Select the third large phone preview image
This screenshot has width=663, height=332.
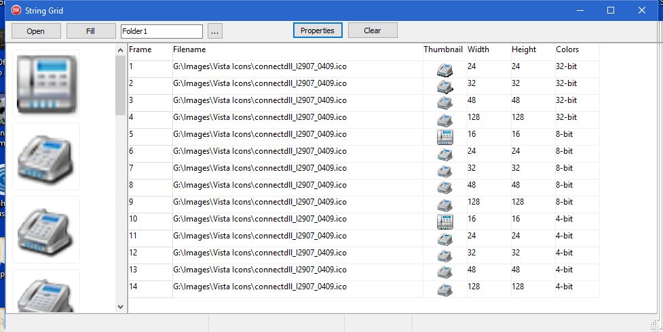(46, 230)
